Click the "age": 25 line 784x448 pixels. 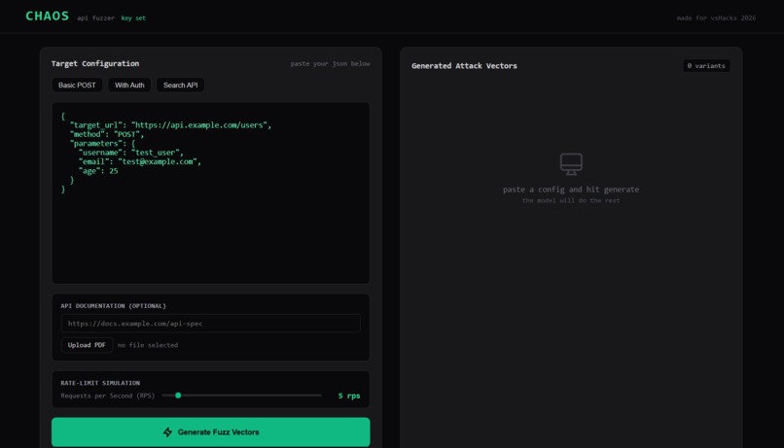point(98,171)
